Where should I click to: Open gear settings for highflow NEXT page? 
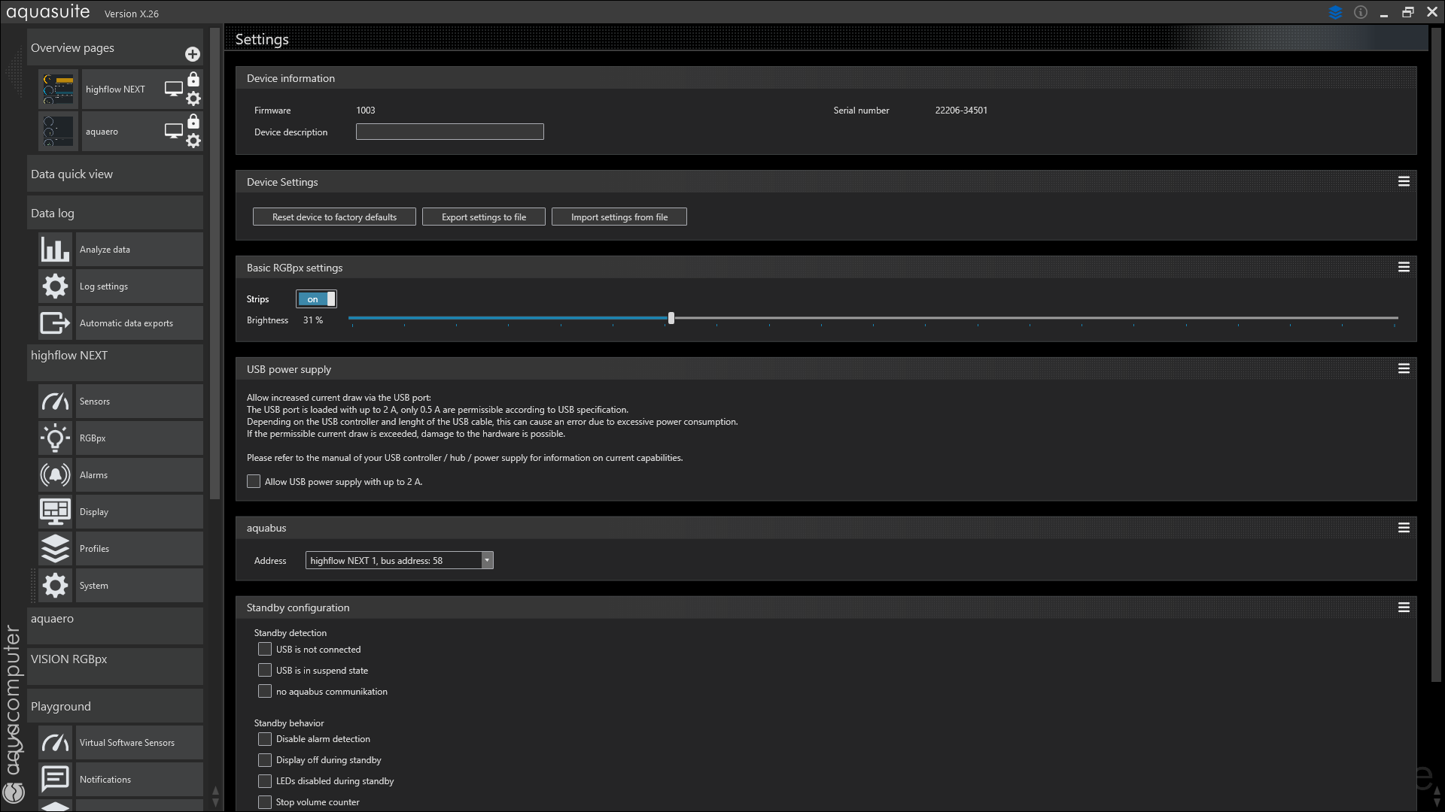193,98
